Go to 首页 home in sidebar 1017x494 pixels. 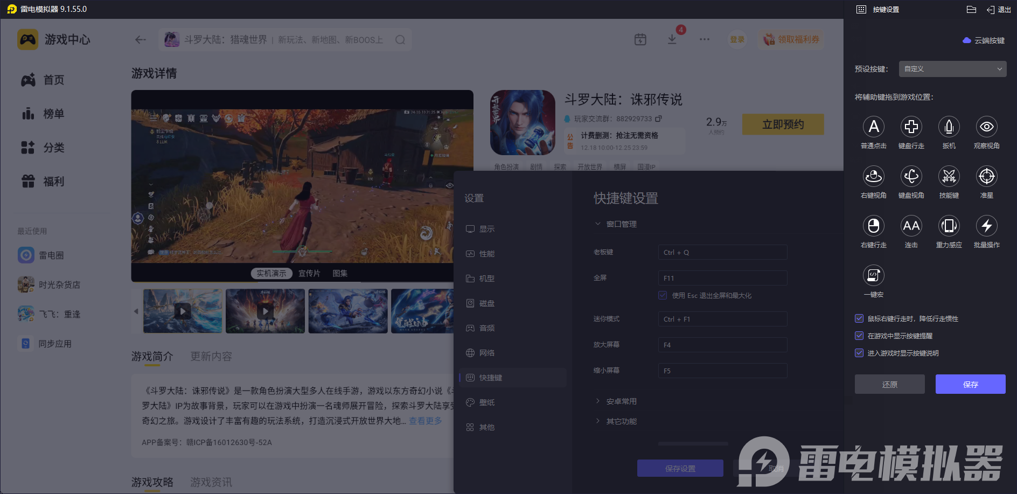[x=43, y=80]
